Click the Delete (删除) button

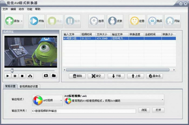point(78,76)
